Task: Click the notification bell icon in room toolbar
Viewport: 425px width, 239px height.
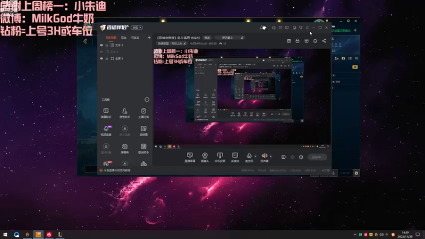Action: click(x=315, y=41)
